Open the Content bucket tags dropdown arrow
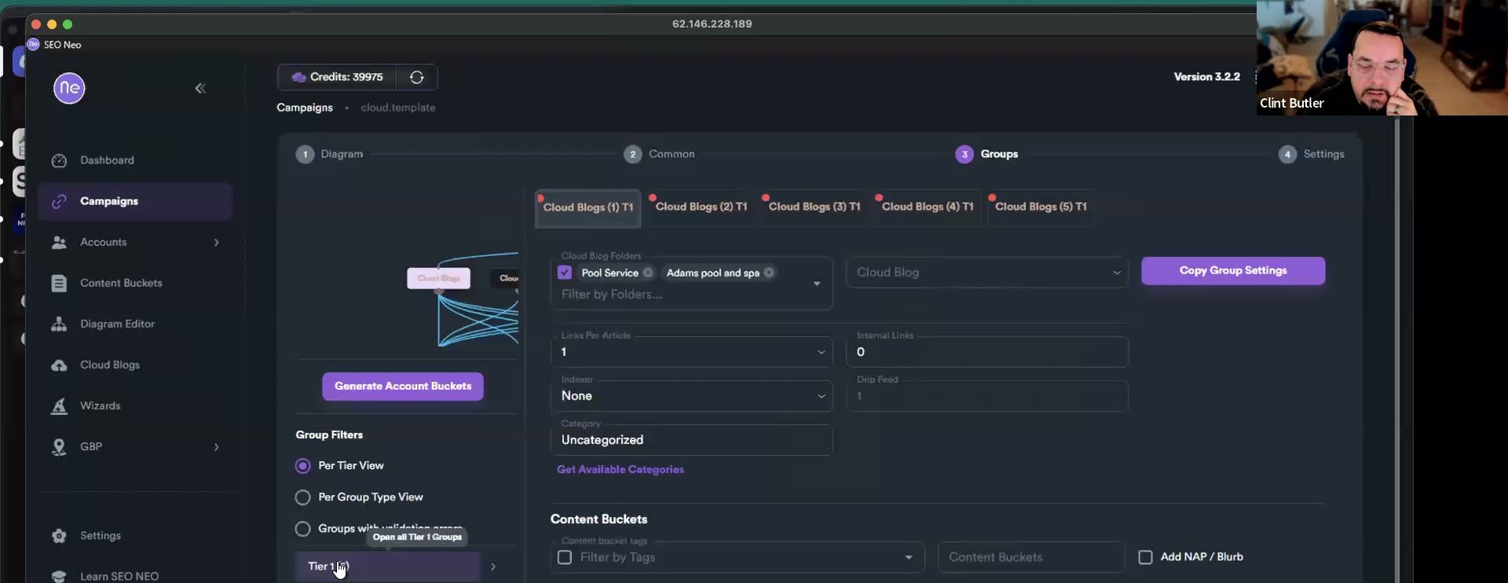 click(909, 557)
